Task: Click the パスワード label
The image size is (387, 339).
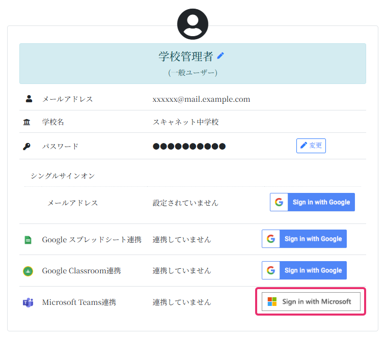Action: [x=60, y=146]
